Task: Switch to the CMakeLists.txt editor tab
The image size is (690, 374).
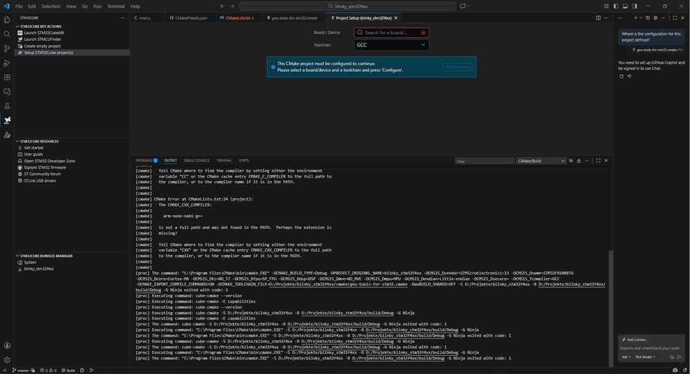Action: click(x=237, y=18)
